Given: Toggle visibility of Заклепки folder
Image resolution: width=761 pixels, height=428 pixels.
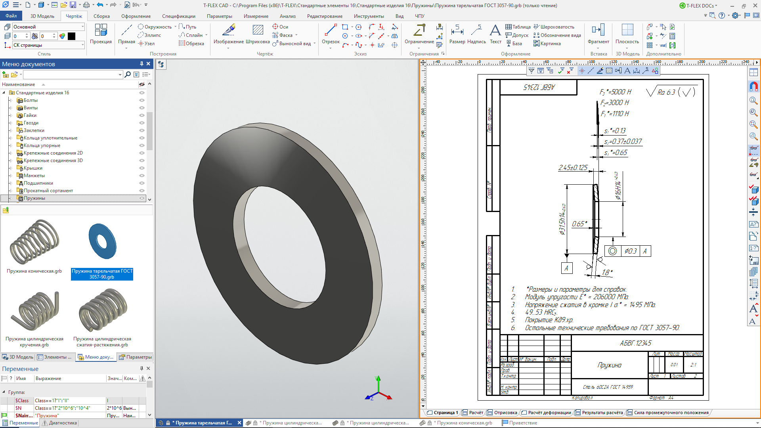Looking at the screenshot, I should coord(141,130).
